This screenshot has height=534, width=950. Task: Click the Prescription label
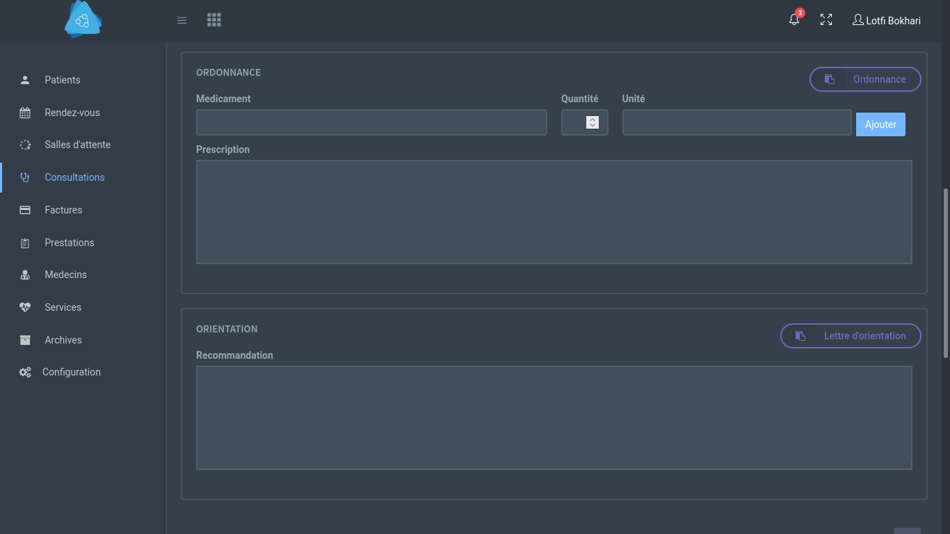(x=223, y=149)
